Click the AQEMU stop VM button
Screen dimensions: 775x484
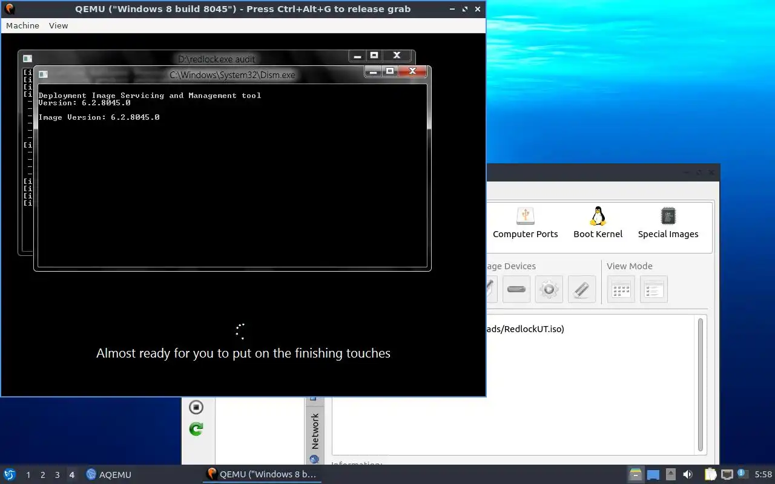coord(196,407)
